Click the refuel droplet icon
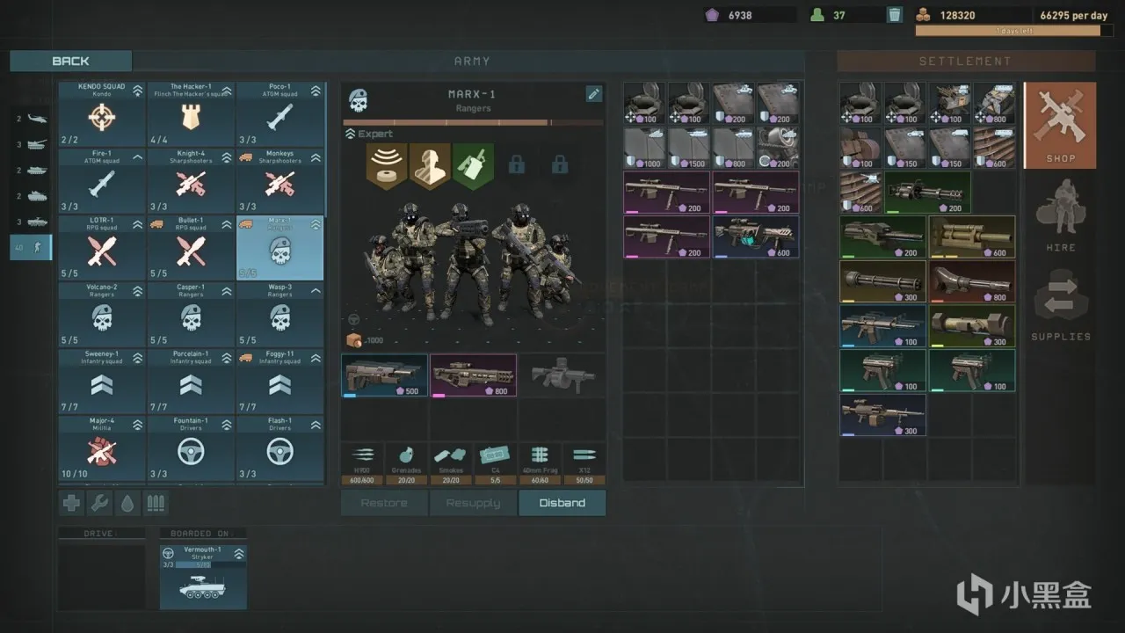The width and height of the screenshot is (1125, 633). pos(127,503)
